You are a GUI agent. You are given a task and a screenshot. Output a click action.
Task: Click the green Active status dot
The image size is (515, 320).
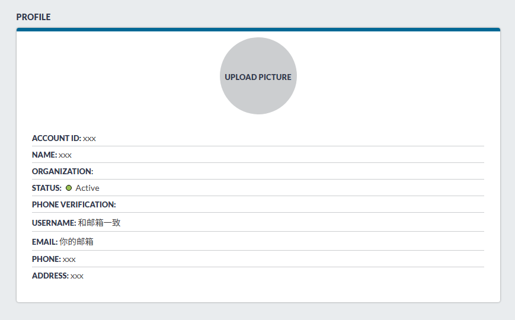(69, 188)
